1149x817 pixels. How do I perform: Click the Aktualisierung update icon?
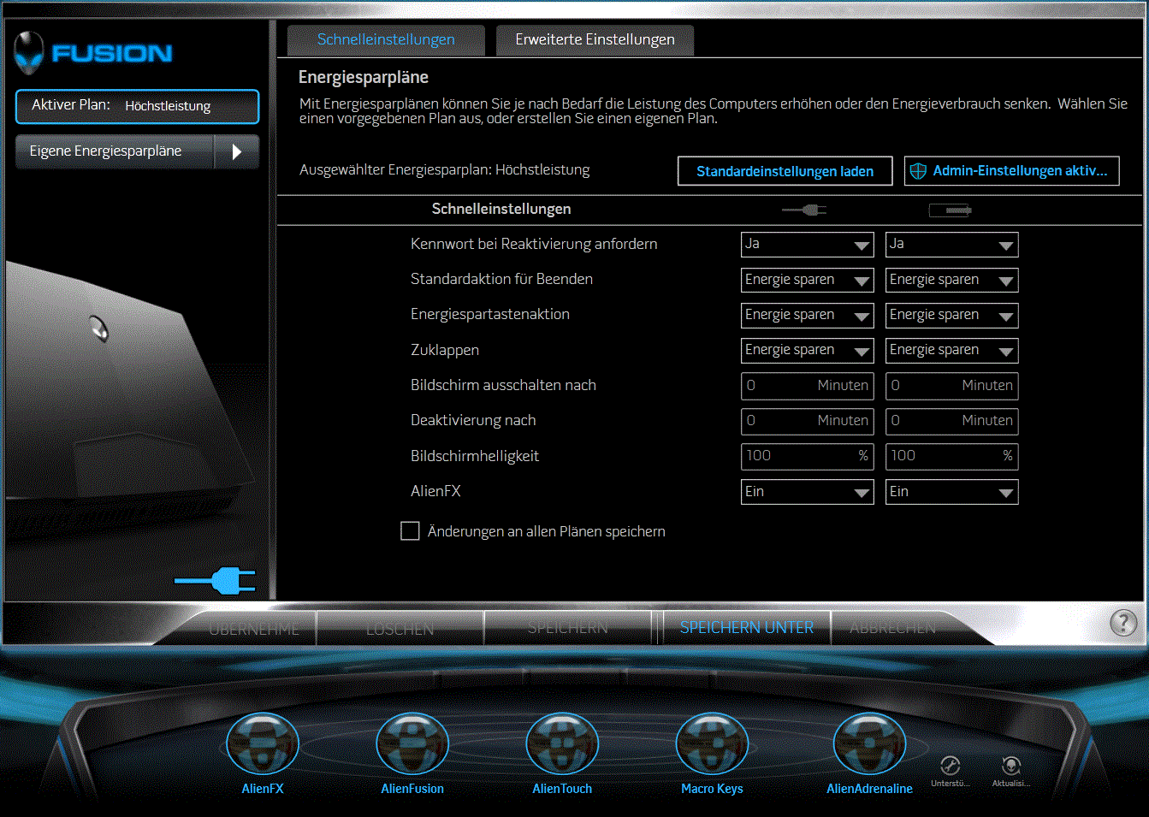click(1011, 766)
